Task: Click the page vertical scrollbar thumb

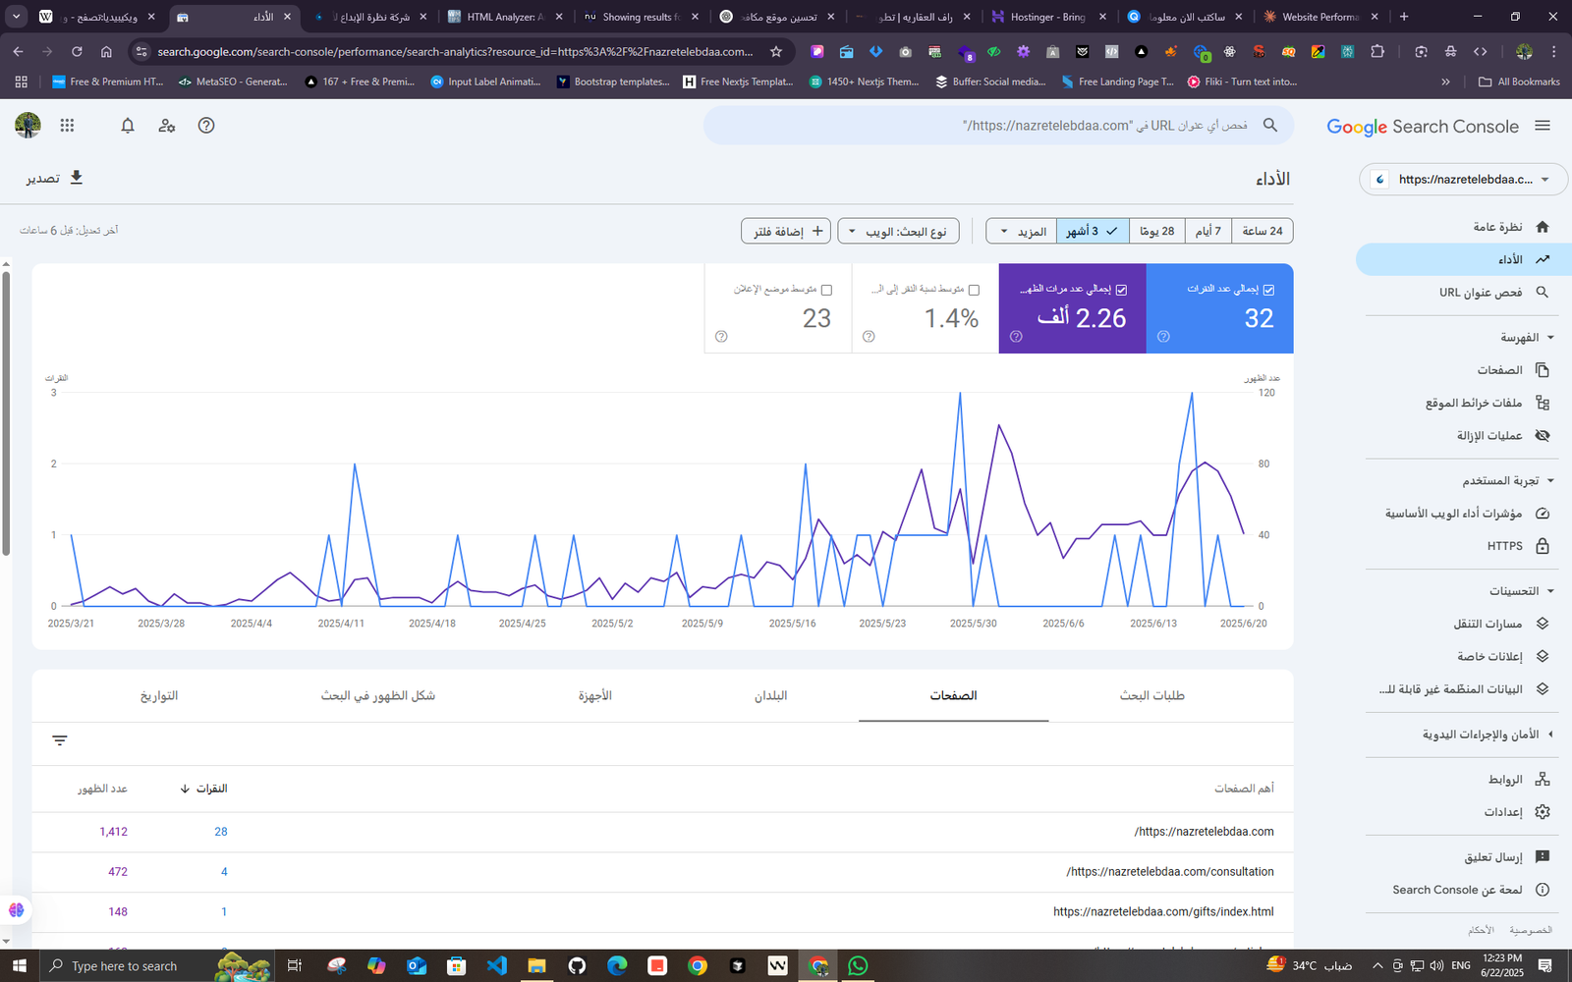Action: [6, 412]
